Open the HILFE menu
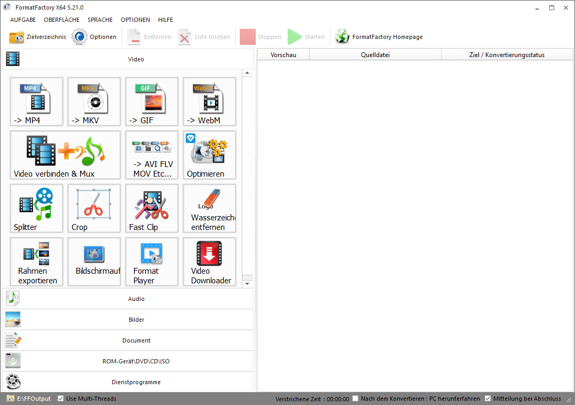The width and height of the screenshot is (575, 405). (x=166, y=20)
